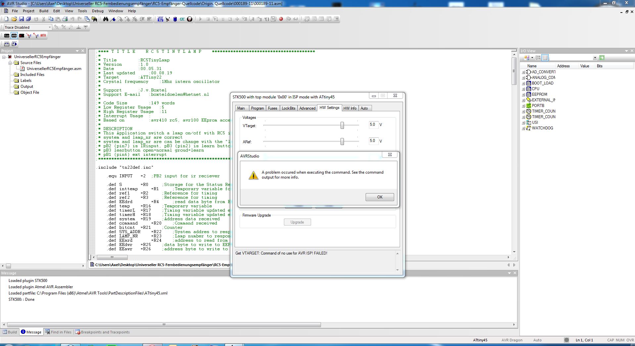Expand the EEPROM node in I/O View
The width and height of the screenshot is (635, 346).
click(x=523, y=94)
